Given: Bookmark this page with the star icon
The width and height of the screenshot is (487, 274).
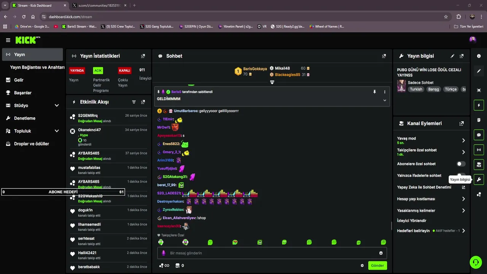Looking at the screenshot, I should click(x=446, y=17).
